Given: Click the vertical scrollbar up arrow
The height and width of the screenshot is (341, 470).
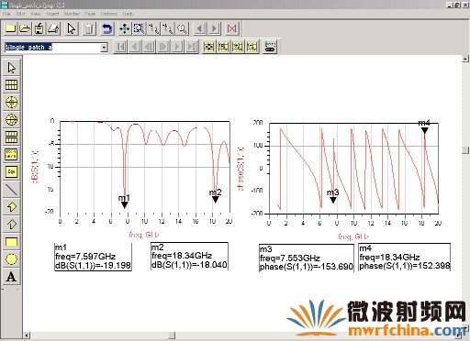Looking at the screenshot, I should coord(465,59).
